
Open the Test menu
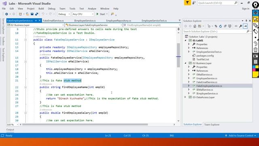click(x=82, y=9)
